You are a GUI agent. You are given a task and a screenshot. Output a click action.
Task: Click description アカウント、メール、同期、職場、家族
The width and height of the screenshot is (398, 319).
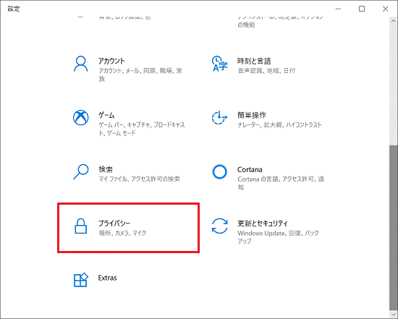click(x=140, y=75)
